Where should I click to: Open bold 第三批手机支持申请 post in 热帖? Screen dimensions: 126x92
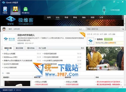tap(109, 84)
